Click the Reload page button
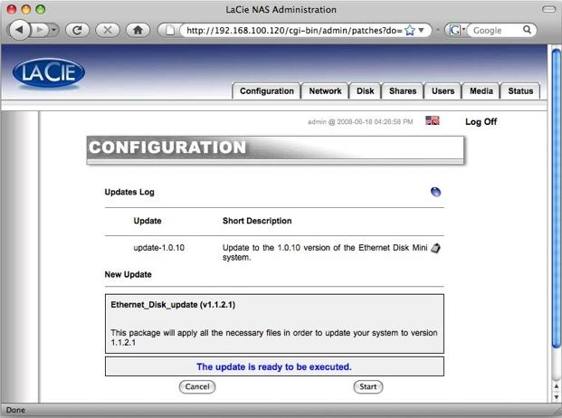Image resolution: width=562 pixels, height=418 pixels. click(79, 30)
